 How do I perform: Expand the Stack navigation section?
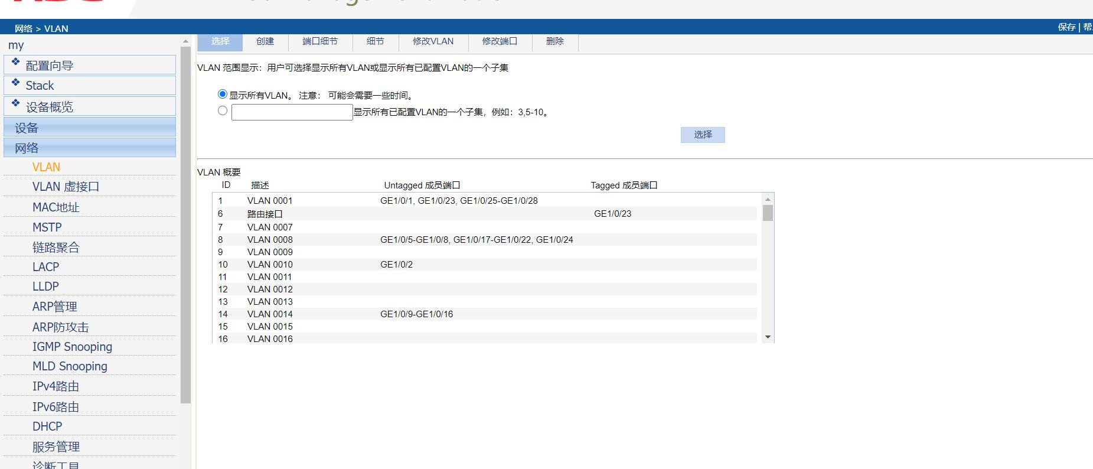[x=90, y=86]
